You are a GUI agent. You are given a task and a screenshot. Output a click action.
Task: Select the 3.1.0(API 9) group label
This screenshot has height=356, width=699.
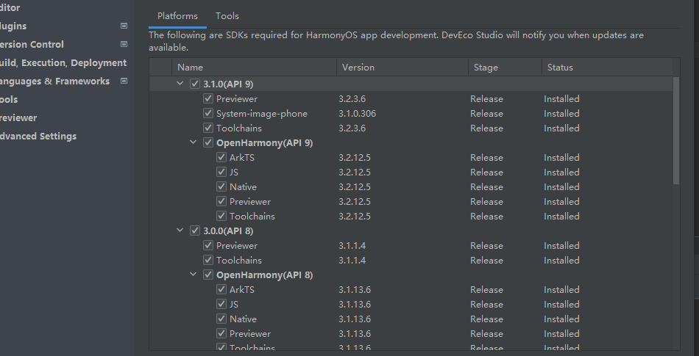(228, 84)
